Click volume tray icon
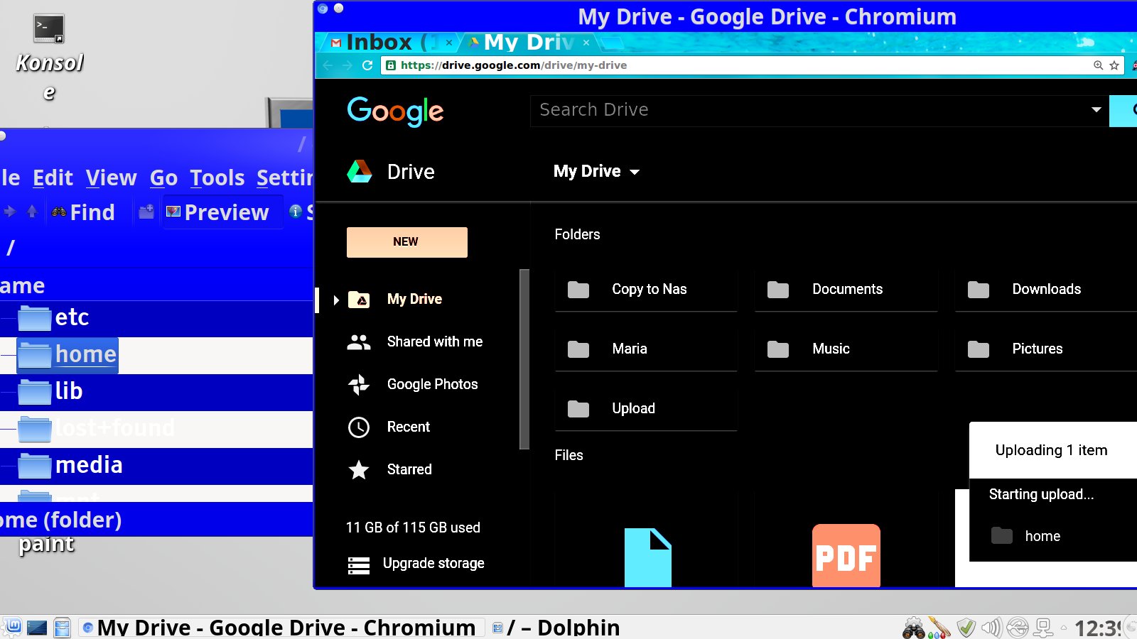The image size is (1137, 639). tap(991, 628)
